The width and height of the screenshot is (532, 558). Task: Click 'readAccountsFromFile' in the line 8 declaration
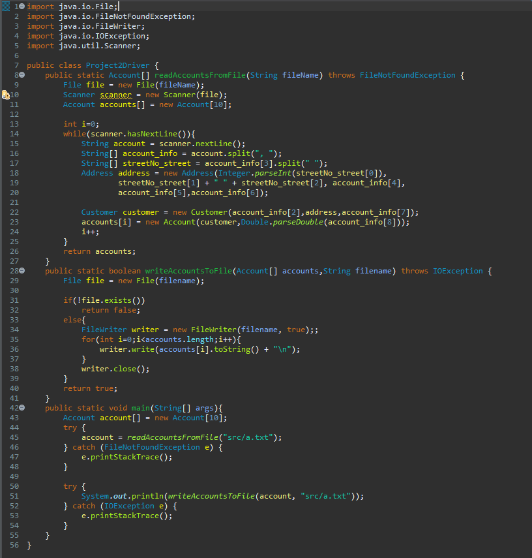coord(200,75)
